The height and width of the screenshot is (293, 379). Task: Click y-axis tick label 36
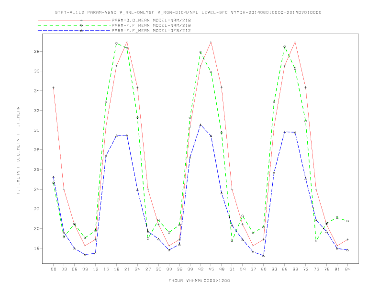(37, 71)
